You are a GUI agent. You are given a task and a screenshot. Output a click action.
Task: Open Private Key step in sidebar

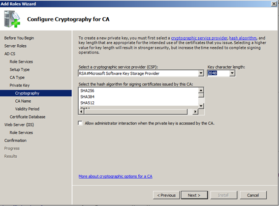click(x=20, y=86)
